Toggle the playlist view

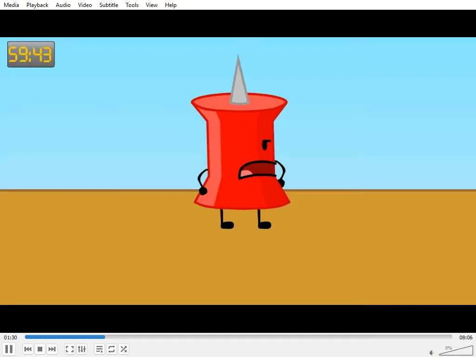(x=99, y=349)
